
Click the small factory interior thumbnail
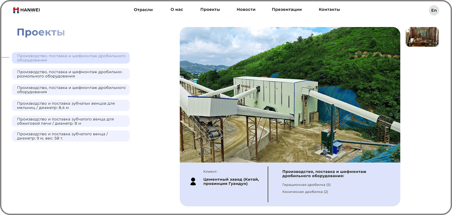pyautogui.click(x=422, y=37)
